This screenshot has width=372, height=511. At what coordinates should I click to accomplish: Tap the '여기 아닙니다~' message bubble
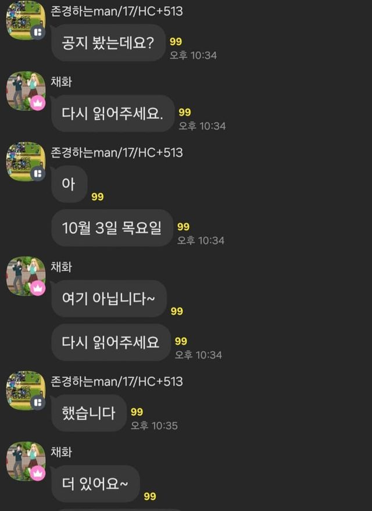click(x=109, y=298)
